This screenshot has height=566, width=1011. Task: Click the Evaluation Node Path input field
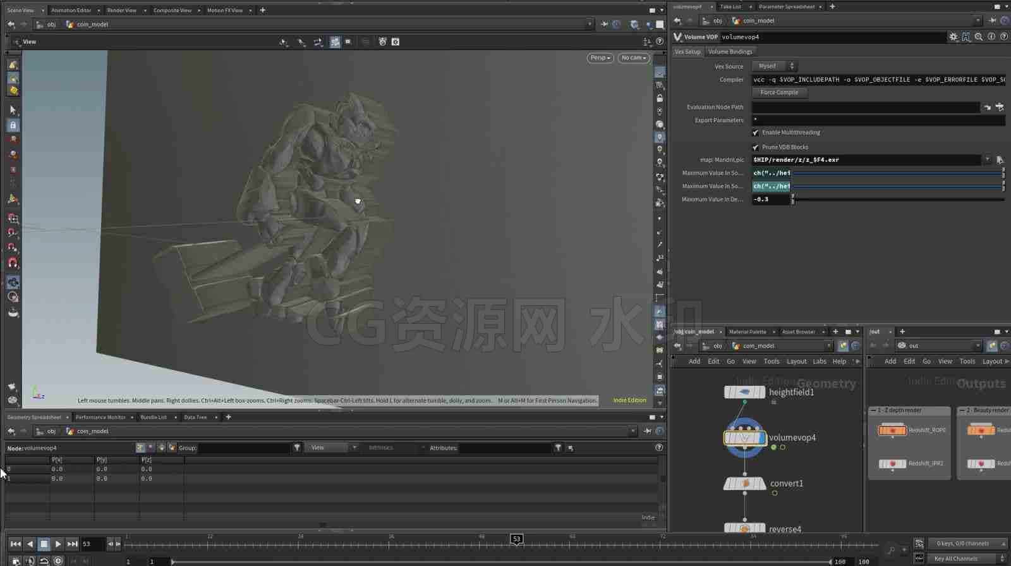coord(866,107)
